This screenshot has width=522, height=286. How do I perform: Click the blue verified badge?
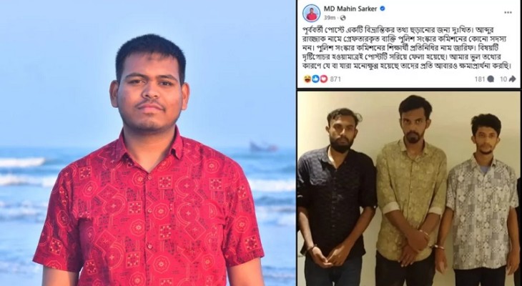(x=383, y=9)
